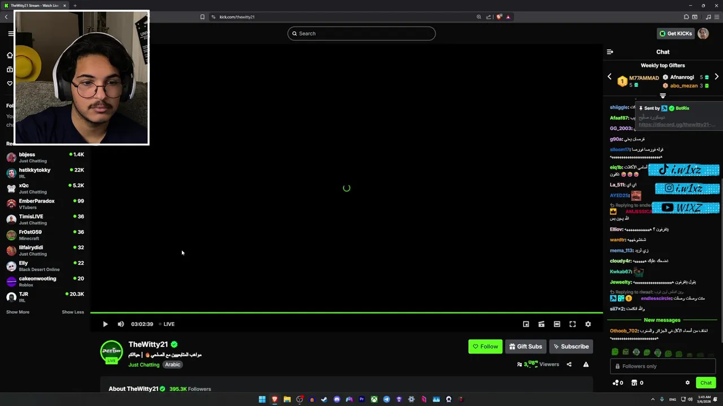Image resolution: width=723 pixels, height=406 pixels.
Task: Pick first green emote in quick row
Action: point(615,352)
